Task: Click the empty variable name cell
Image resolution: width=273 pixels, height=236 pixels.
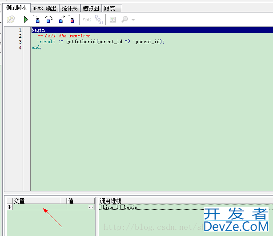Action: 40,207
